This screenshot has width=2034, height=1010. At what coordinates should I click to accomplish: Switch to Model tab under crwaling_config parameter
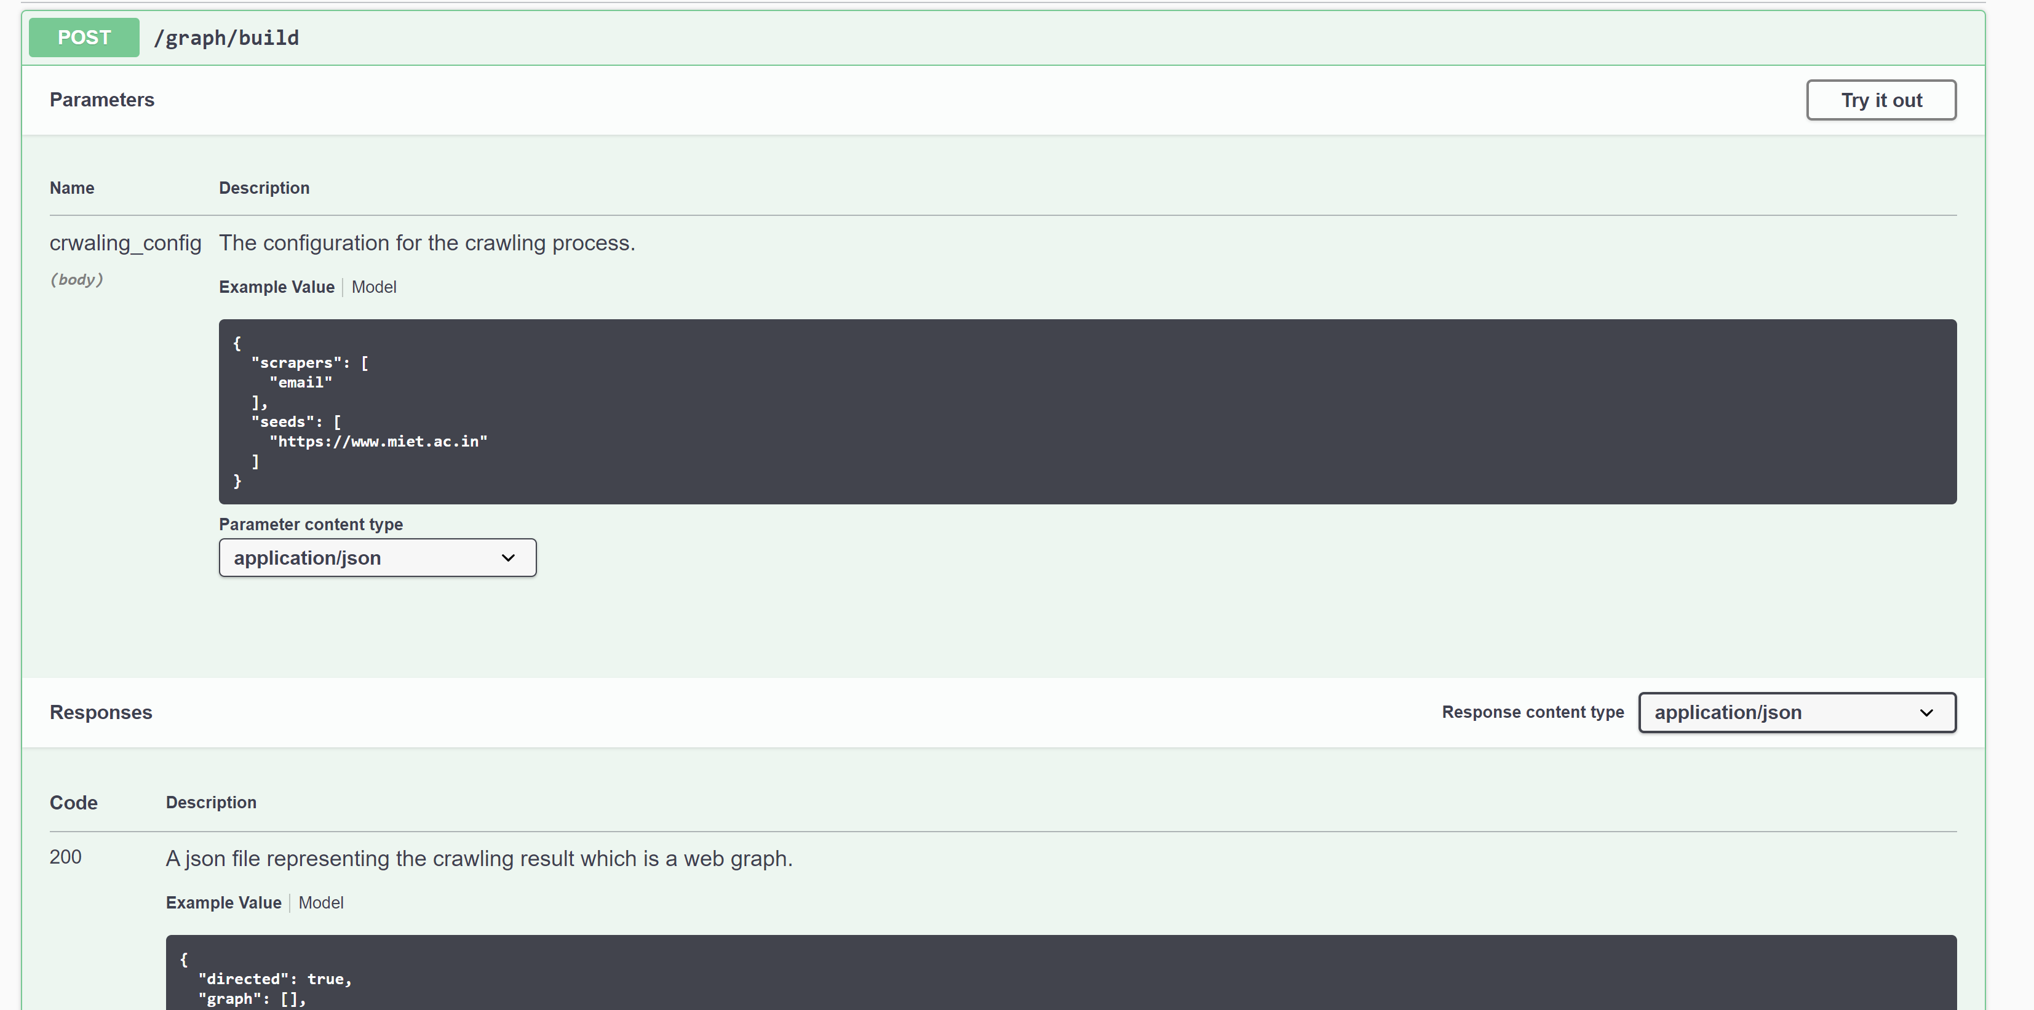[373, 287]
